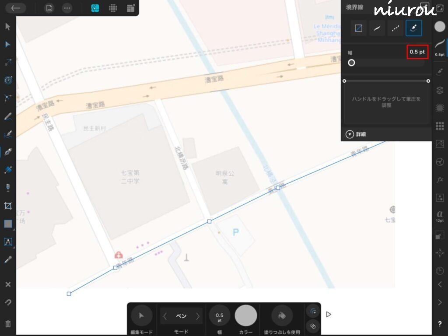Open the help question mark

click(440, 324)
